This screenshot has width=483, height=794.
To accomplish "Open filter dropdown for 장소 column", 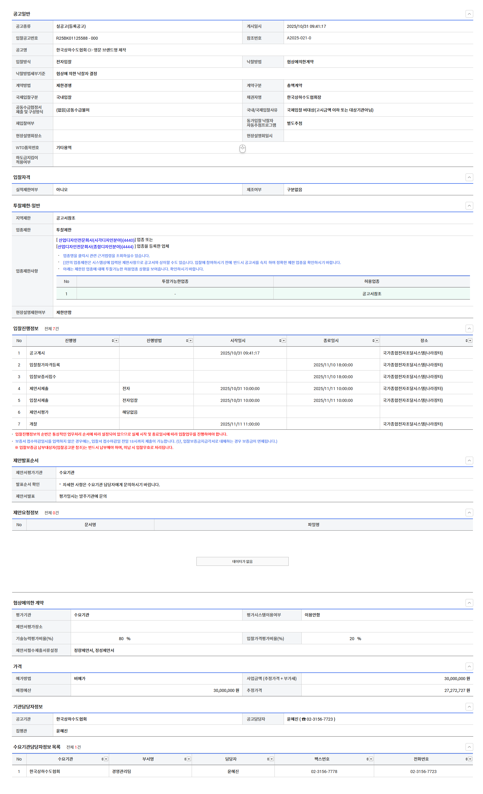I will pyautogui.click(x=470, y=341).
